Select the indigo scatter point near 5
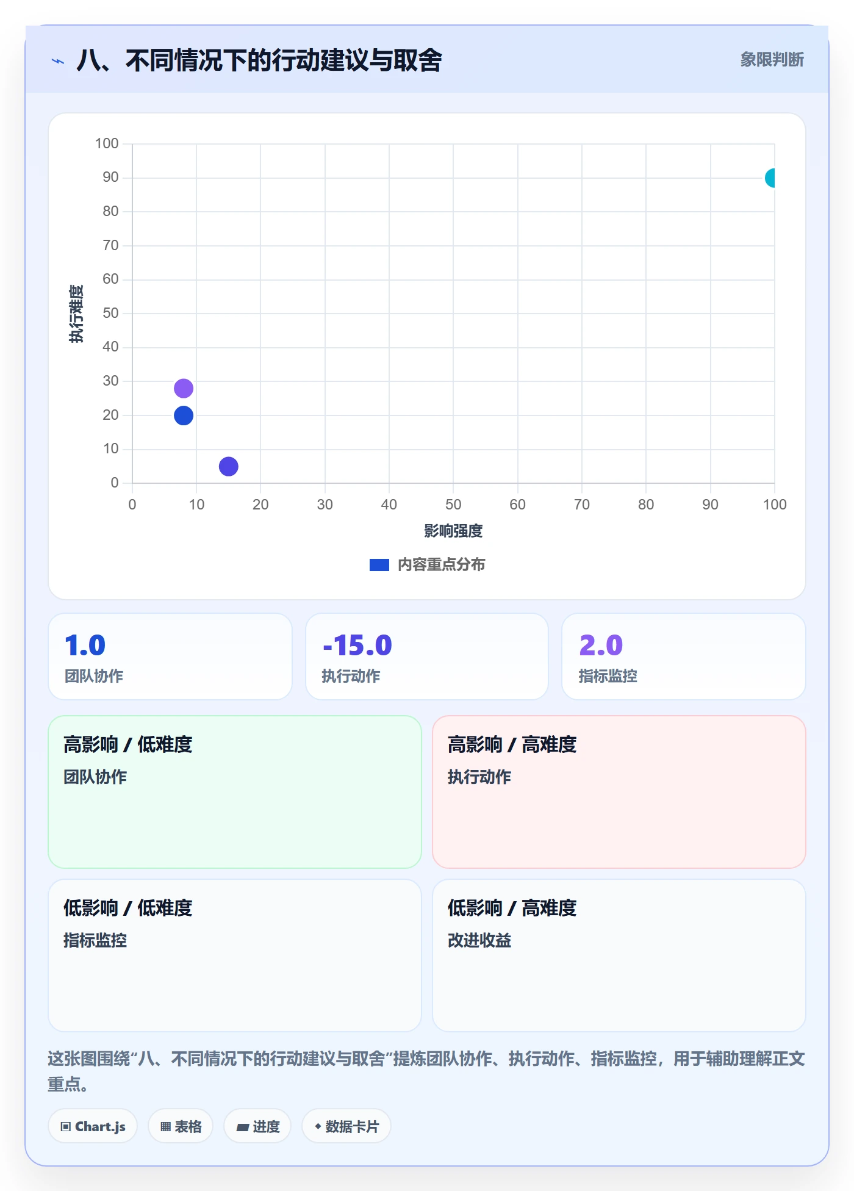The image size is (854, 1191). 228,467
